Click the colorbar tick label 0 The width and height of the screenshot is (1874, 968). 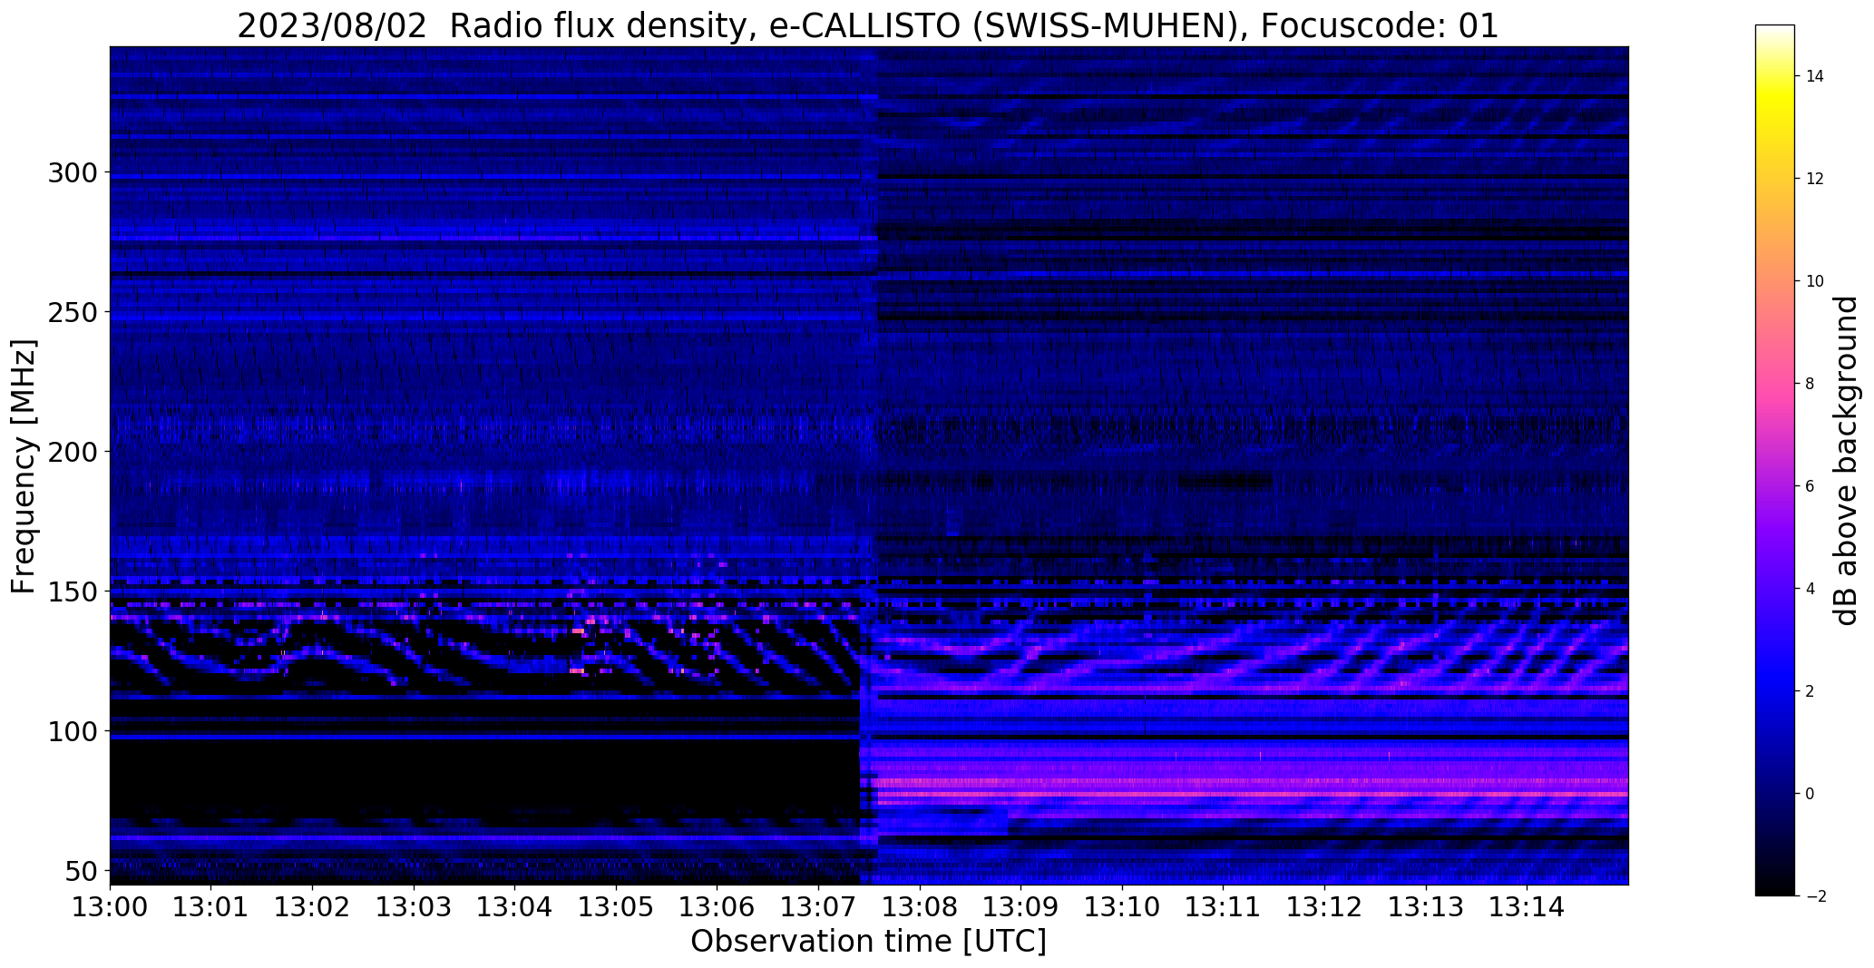(x=1810, y=794)
